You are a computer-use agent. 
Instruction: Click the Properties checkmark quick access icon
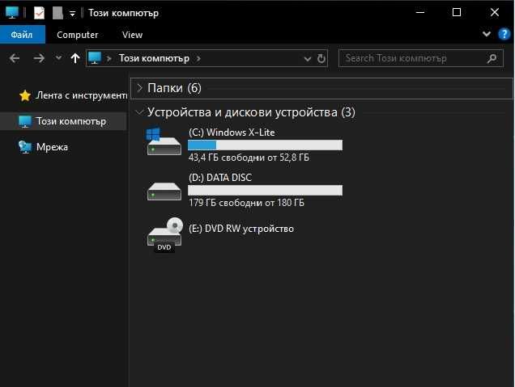tap(39, 13)
